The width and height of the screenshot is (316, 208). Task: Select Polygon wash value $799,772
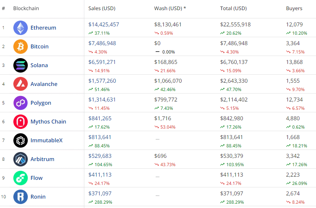point(166,99)
